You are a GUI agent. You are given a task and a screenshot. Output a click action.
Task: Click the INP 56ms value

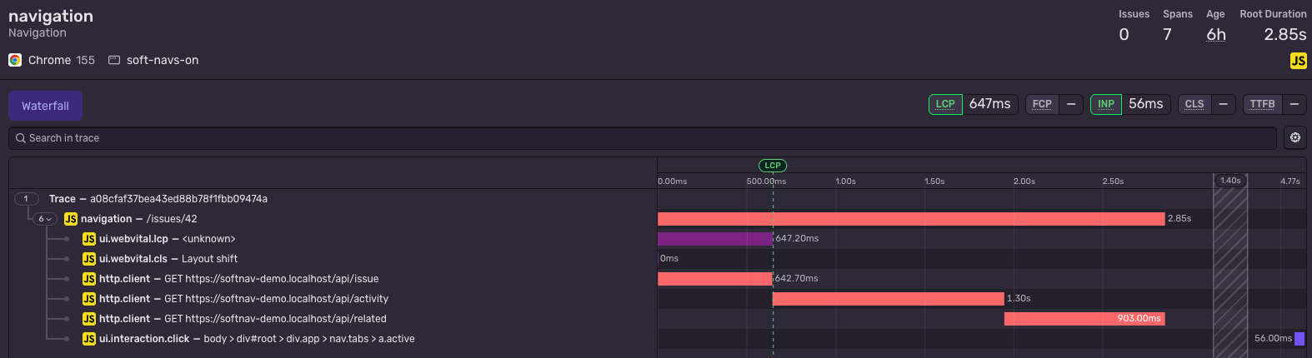(x=1146, y=104)
